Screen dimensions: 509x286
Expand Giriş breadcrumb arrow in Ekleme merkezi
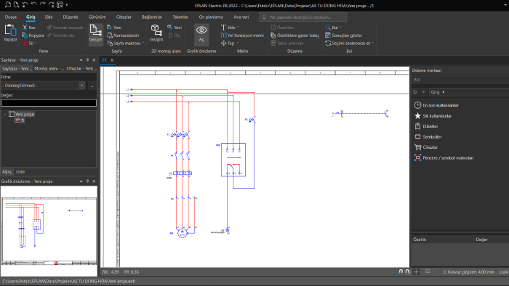click(444, 92)
